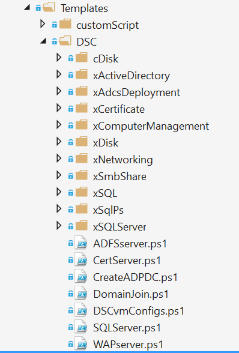
Task: Expand the xAdcsDeployment folder arrow
Action: pyautogui.click(x=59, y=91)
